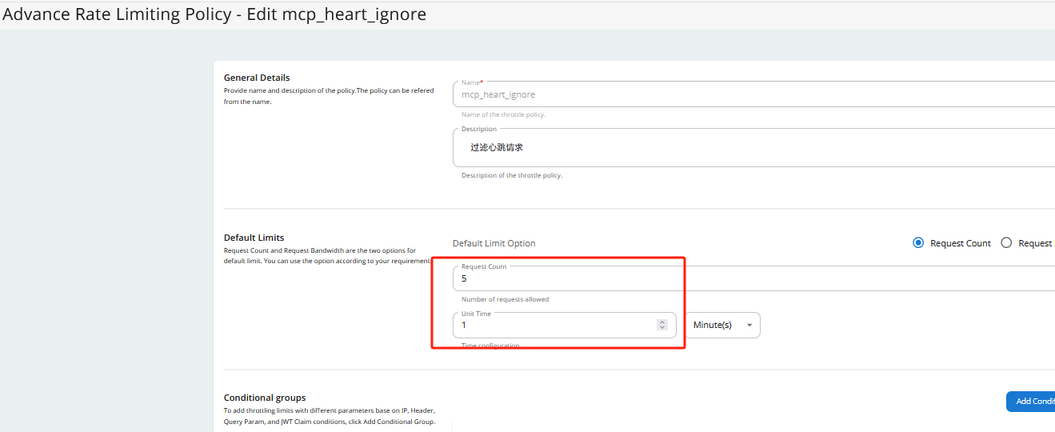
Task: Click the 'Default Limit Option' label
Action: (494, 243)
